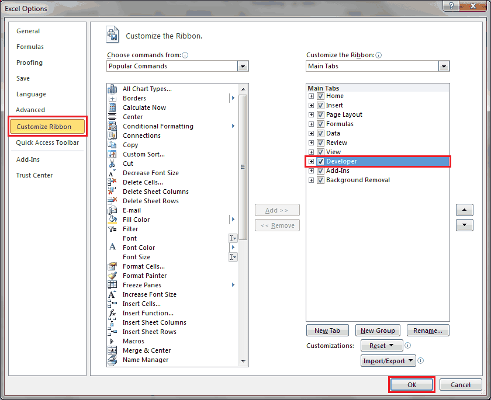Toggle the Background Removal checkbox
Viewport: 491px width, 400px height.
pos(320,180)
